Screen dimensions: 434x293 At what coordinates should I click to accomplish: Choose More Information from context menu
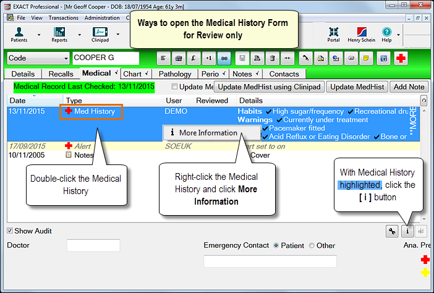coord(211,132)
